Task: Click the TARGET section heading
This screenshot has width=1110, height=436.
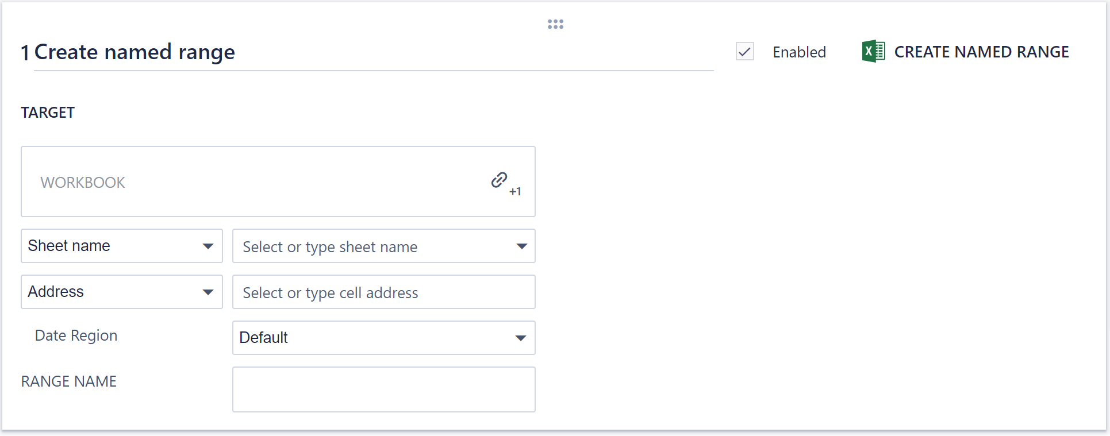Action: click(x=48, y=113)
